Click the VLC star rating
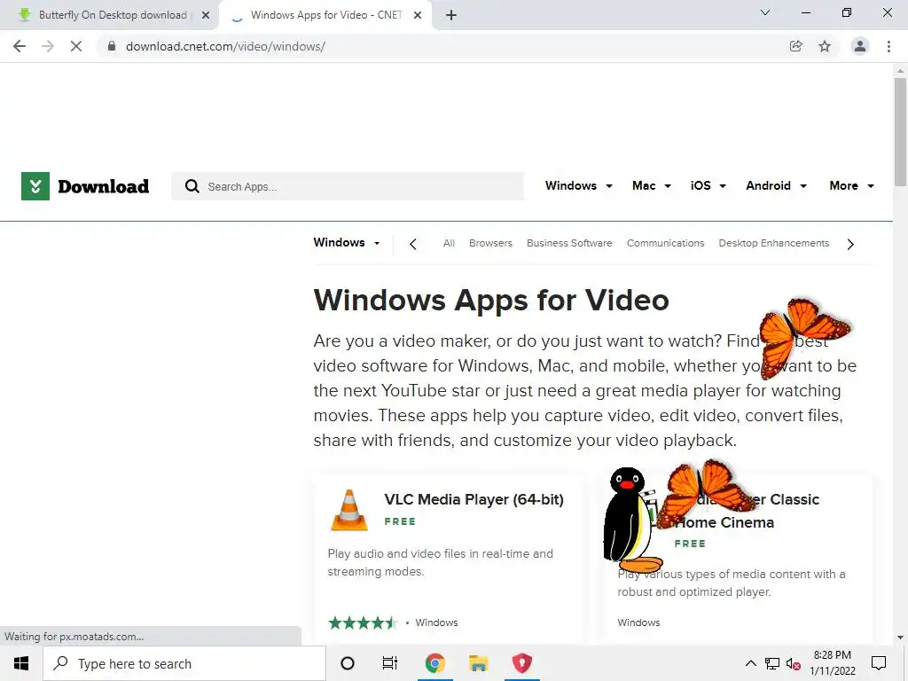908x681 pixels. click(363, 622)
